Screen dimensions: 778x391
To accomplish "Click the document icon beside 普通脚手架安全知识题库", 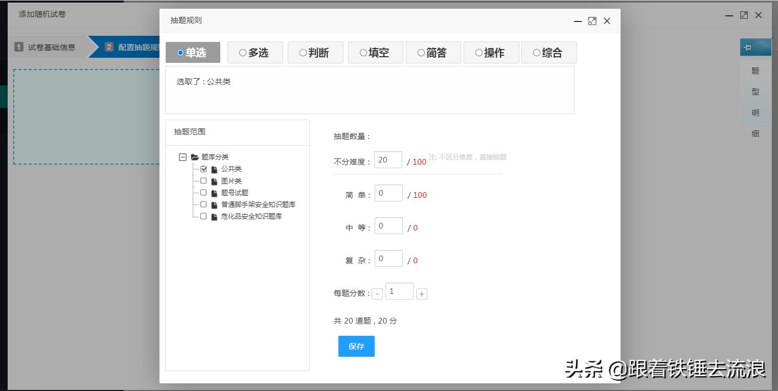I will click(213, 204).
